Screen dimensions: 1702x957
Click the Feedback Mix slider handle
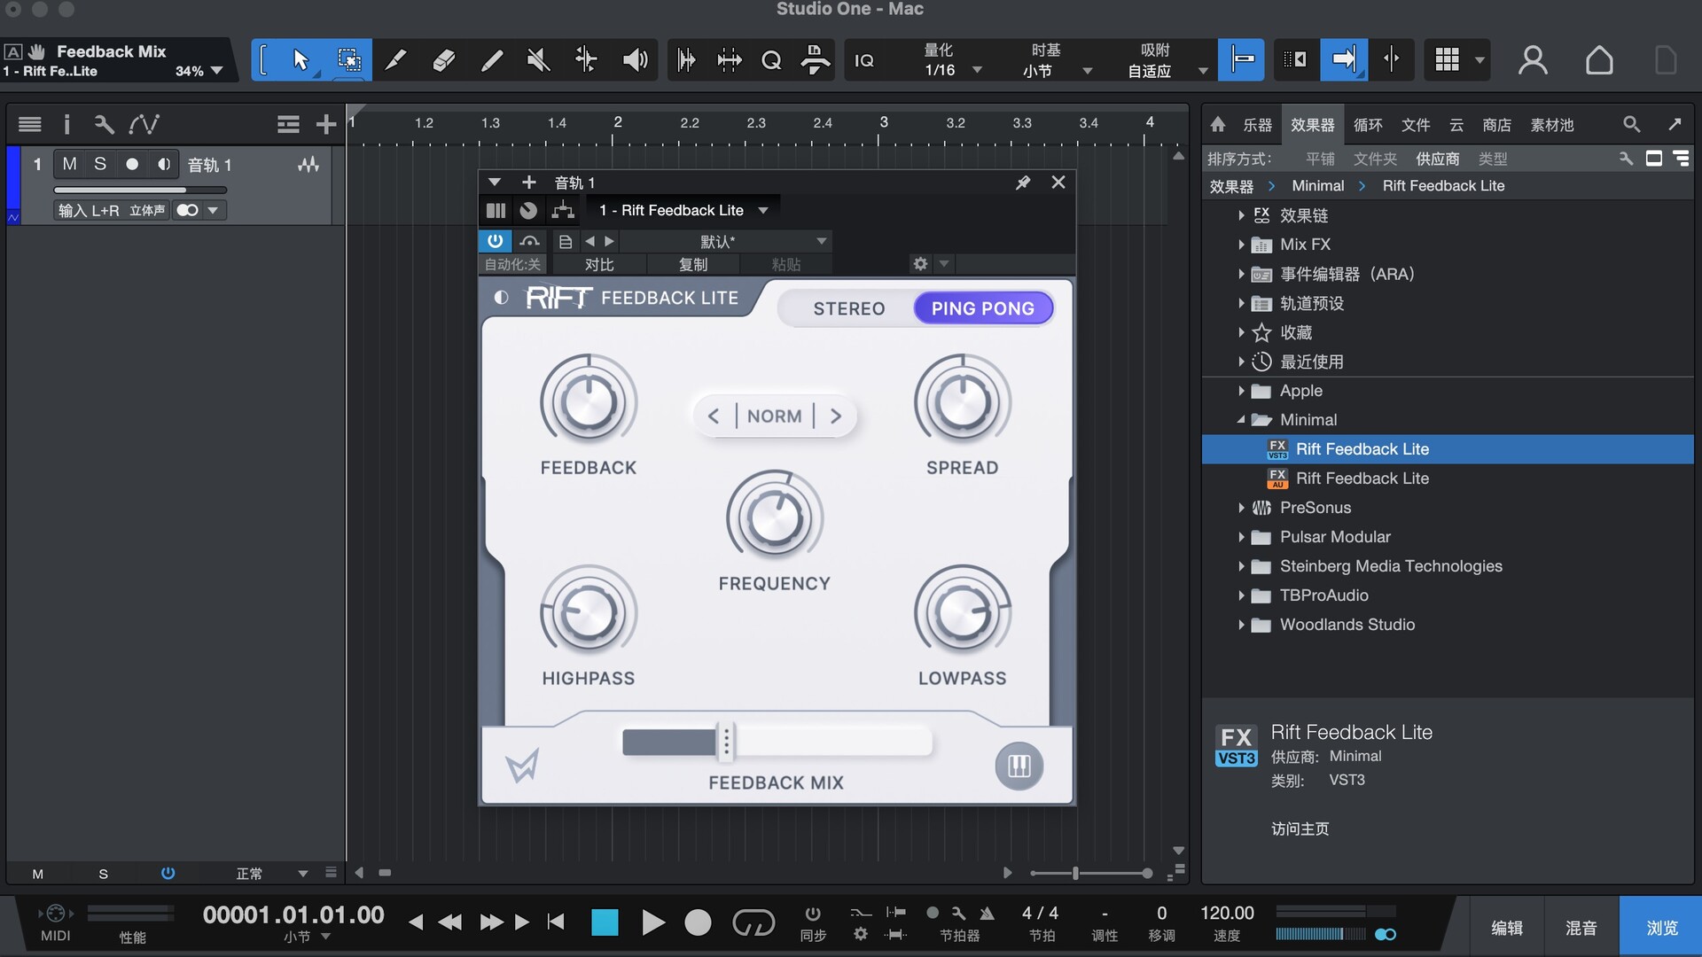pyautogui.click(x=726, y=742)
